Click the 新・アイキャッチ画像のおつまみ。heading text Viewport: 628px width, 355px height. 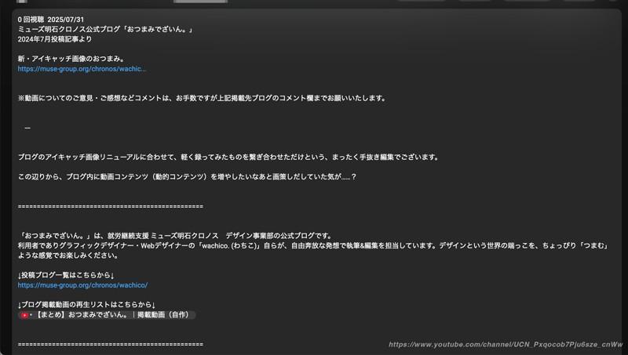coord(71,59)
